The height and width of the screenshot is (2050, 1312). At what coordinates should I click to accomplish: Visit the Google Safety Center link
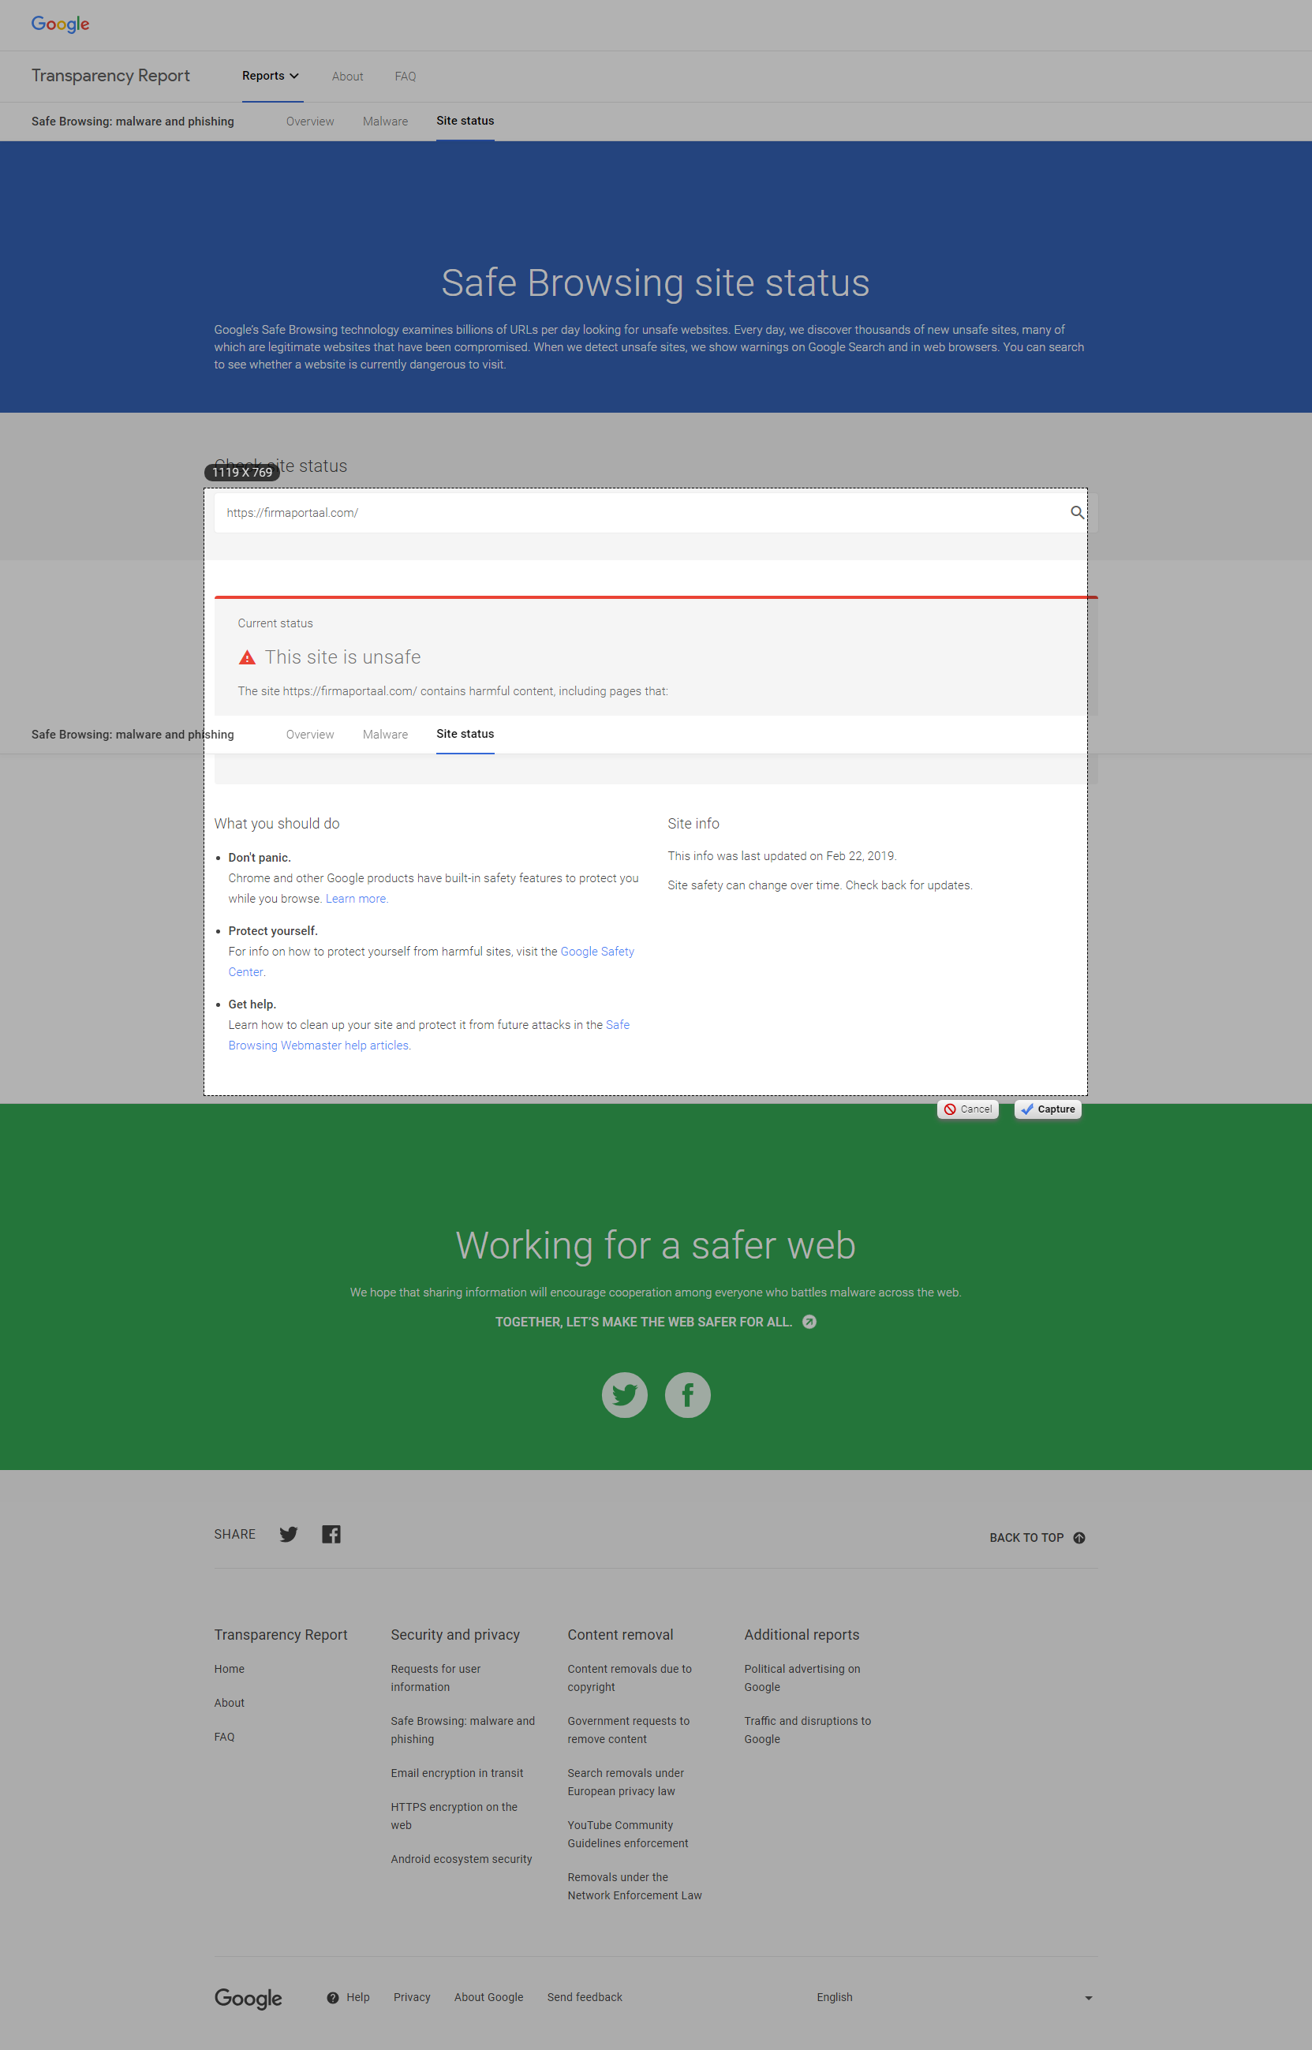click(597, 952)
